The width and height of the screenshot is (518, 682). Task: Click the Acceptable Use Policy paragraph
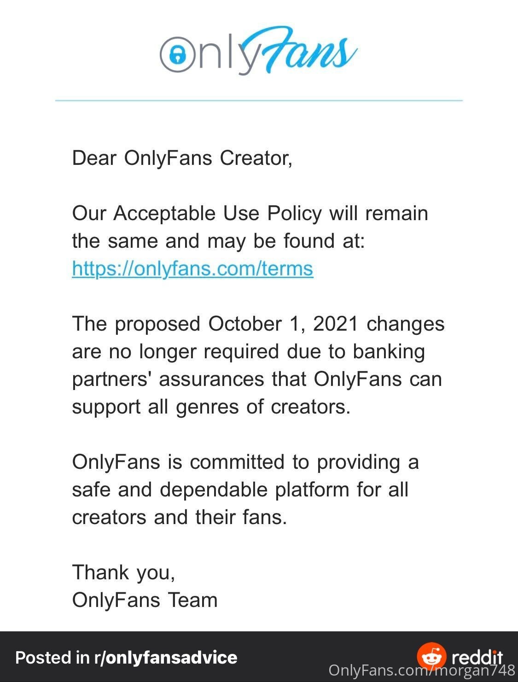(250, 240)
